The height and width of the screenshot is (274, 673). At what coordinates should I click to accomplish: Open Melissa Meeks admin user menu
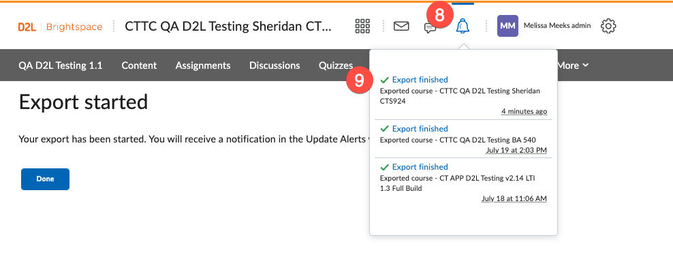coord(557,27)
